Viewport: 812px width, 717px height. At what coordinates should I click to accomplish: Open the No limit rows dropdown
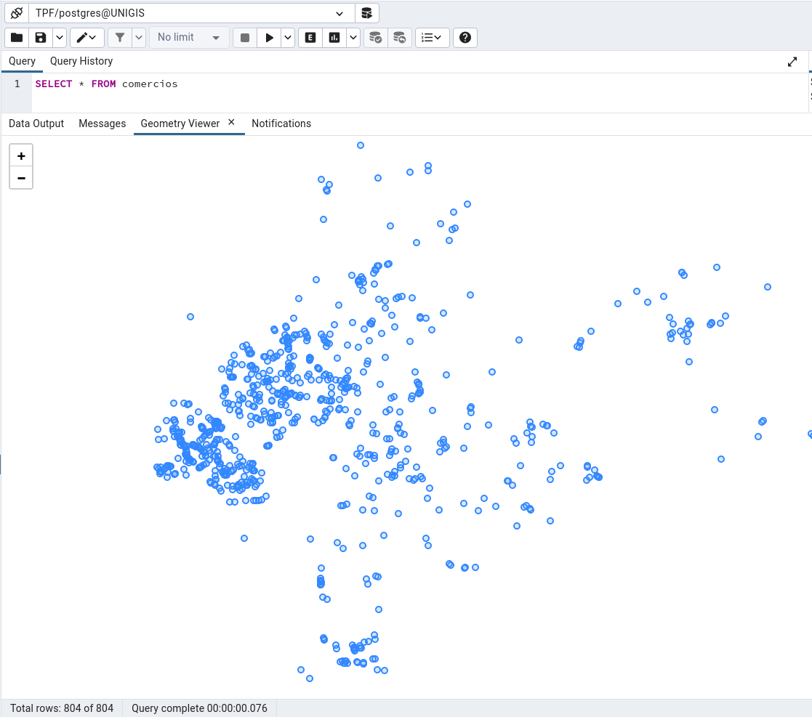[x=189, y=37]
